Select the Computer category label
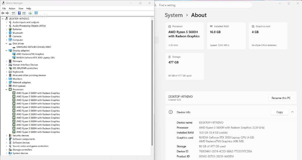 pyautogui.click(x=18, y=40)
